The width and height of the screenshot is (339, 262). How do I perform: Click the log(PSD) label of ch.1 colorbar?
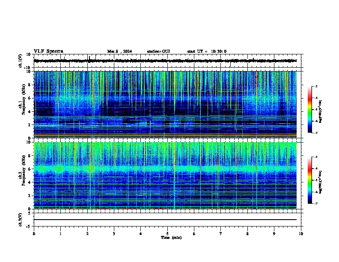tap(320, 111)
